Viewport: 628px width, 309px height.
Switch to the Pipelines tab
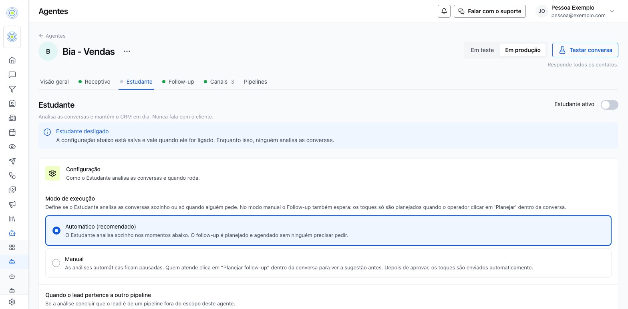[256, 82]
